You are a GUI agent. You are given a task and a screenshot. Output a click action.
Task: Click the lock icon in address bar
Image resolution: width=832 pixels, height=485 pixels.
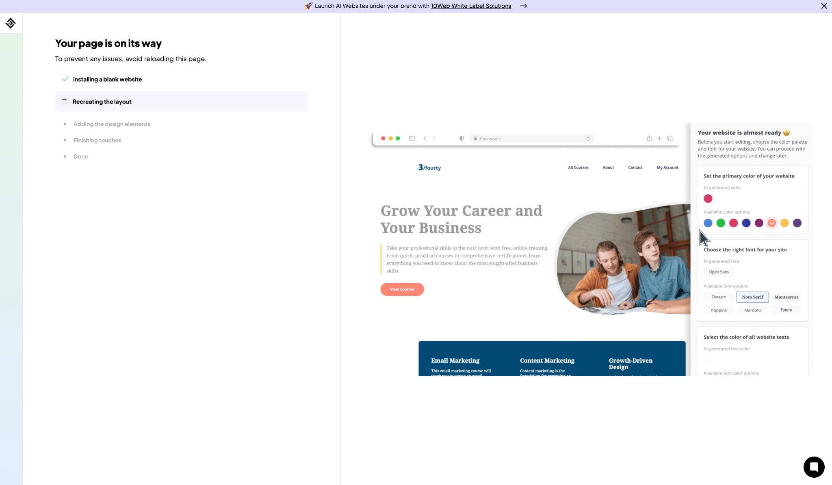click(x=475, y=139)
